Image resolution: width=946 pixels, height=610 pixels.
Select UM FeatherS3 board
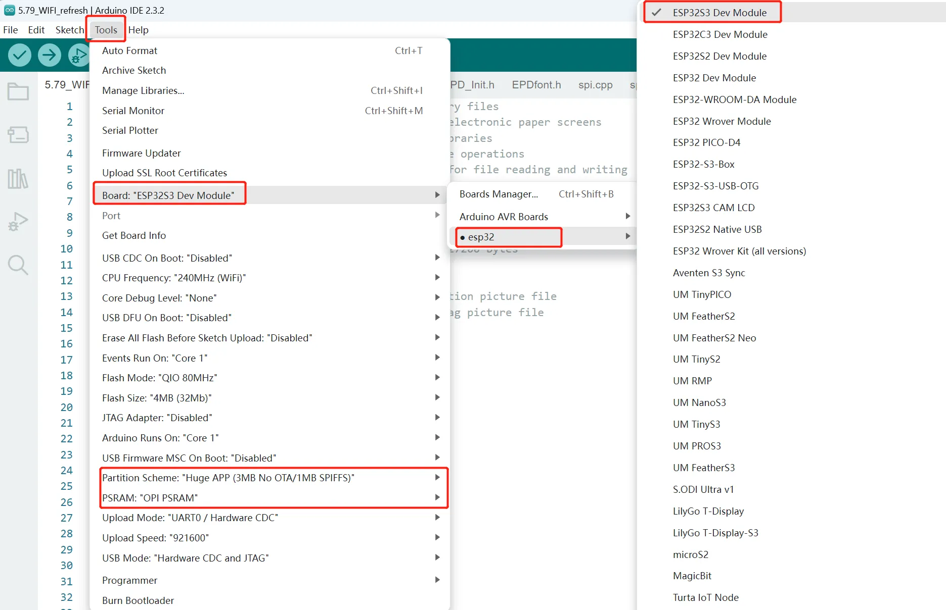(x=791, y=468)
